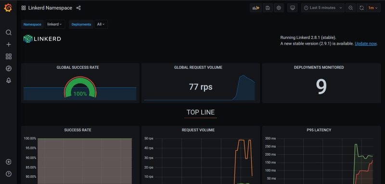This screenshot has height=184, width=385.
Task: Open the P95 LATENCY panel title menu
Action: click(320, 130)
